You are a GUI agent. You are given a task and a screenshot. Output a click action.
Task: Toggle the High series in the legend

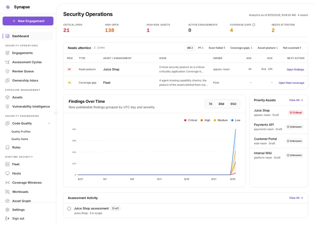pyautogui.click(x=205, y=120)
